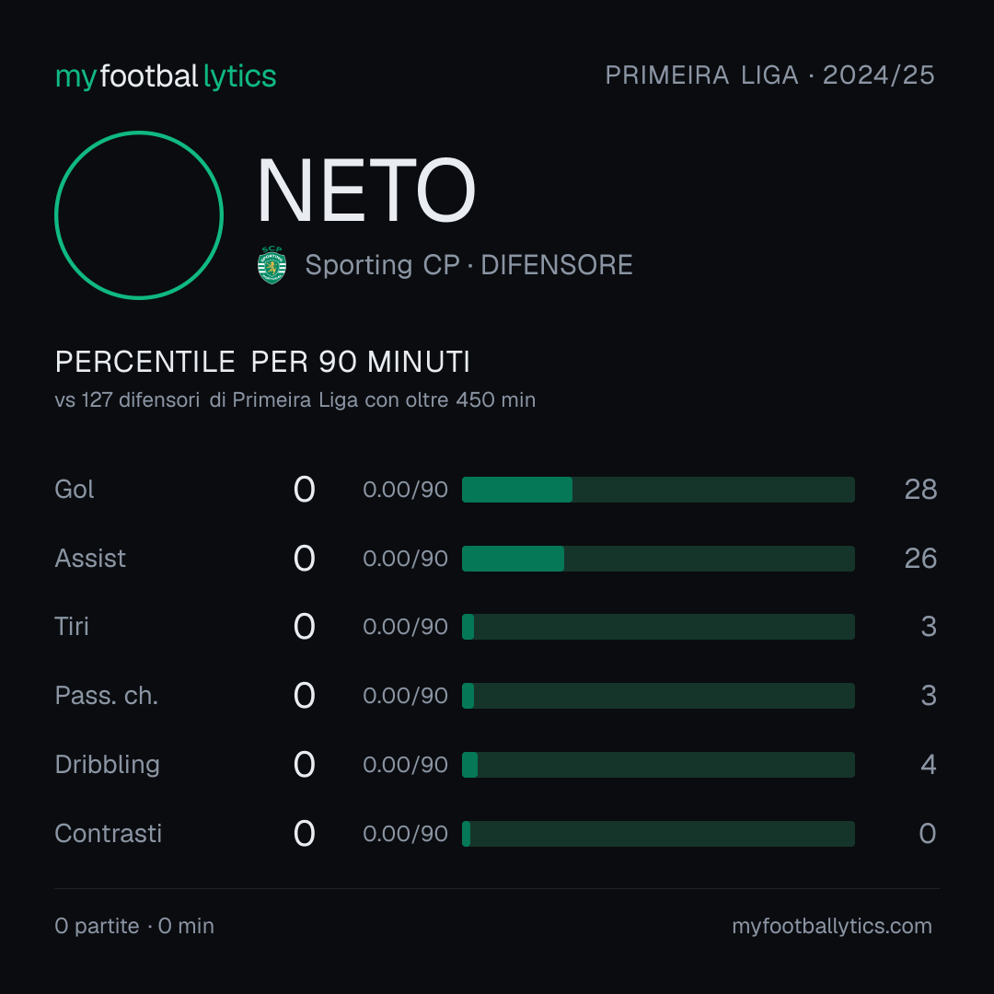The height and width of the screenshot is (994, 994).
Task: Select the Dribbling percentile bar
Action: click(658, 765)
